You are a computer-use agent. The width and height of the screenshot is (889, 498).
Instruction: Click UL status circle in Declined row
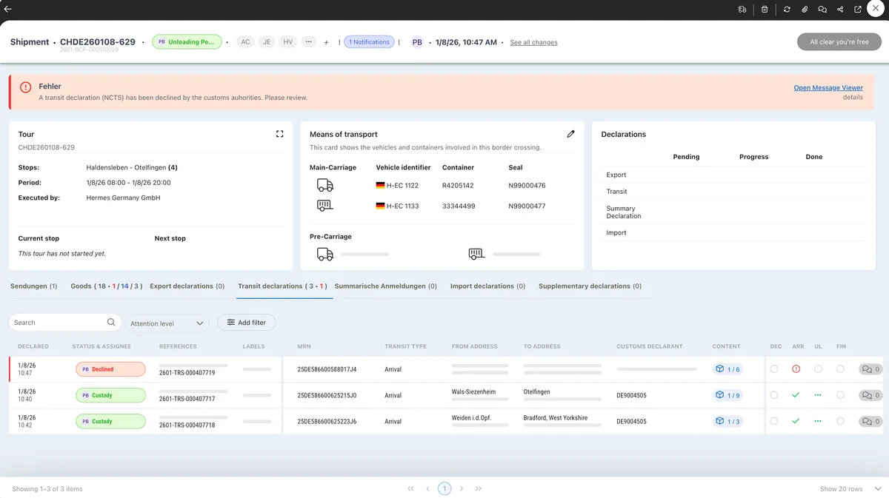(818, 369)
